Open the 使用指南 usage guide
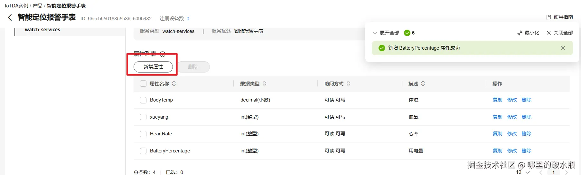Screen dimensions: 581x175 point(559,17)
